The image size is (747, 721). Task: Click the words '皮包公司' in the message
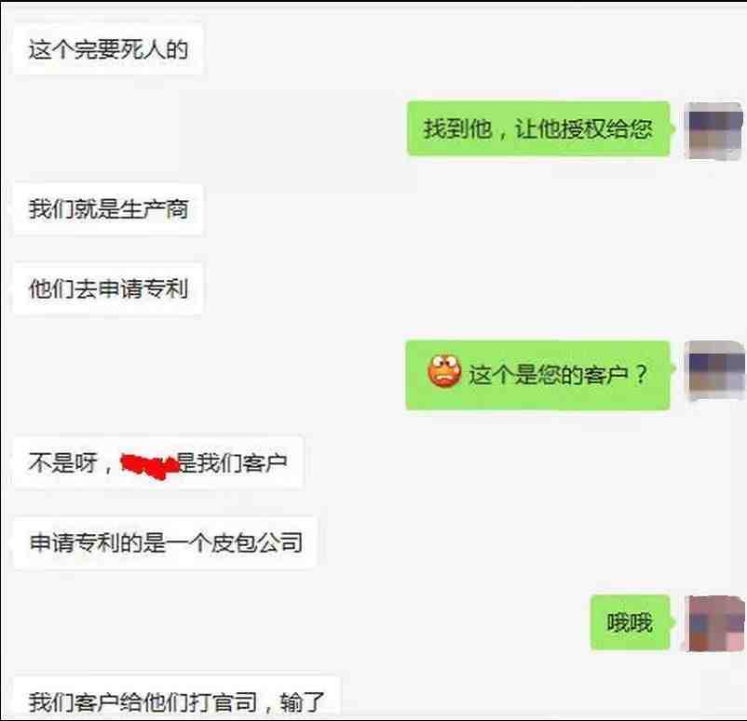(x=257, y=542)
